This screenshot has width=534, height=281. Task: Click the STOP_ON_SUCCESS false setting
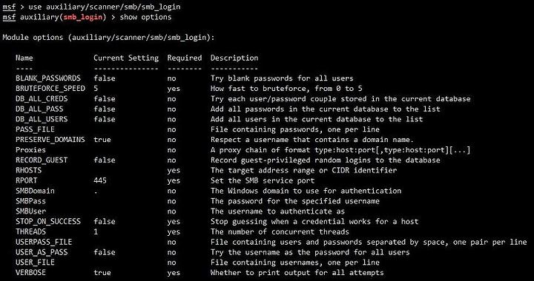click(105, 221)
